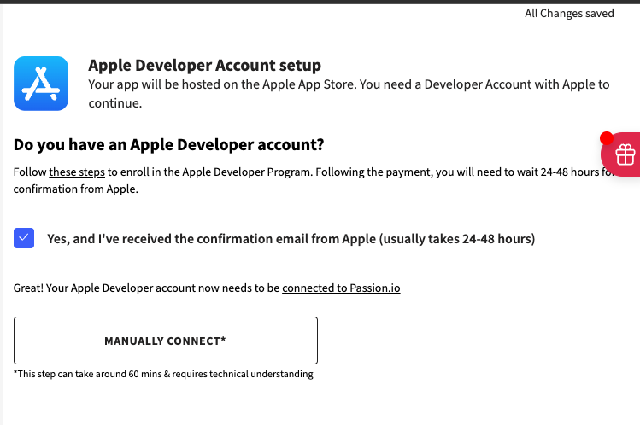Click the blue App Store icon
640x425 pixels.
coord(41,84)
